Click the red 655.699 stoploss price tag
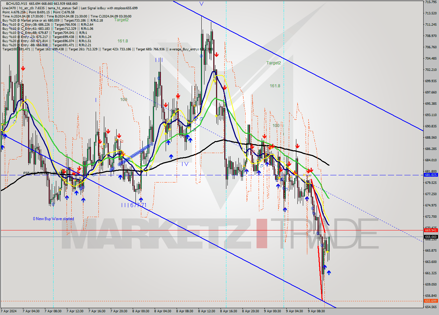 431,301
